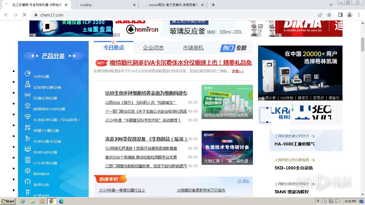This screenshot has height=205, width=365.
Task: Open Internet Explorer from the taskbar
Action: point(23,201)
